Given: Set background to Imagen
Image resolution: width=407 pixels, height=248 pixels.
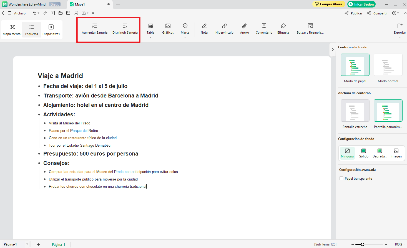Looking at the screenshot, I should [396, 153].
